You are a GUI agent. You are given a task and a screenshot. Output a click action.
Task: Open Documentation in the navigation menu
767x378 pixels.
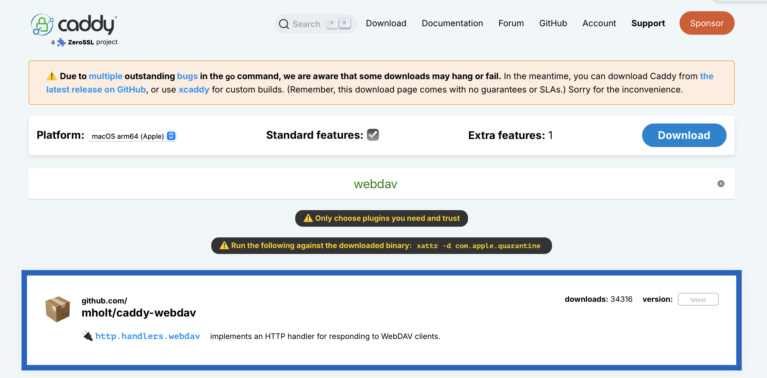(452, 23)
